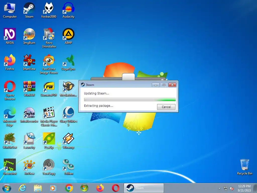Select the MediaMonkey desktop shortcut
The image size is (257, 193).
point(68,88)
